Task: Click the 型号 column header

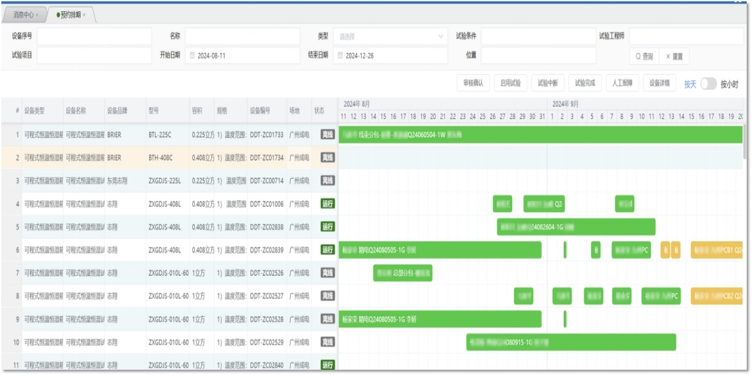Action: click(168, 110)
